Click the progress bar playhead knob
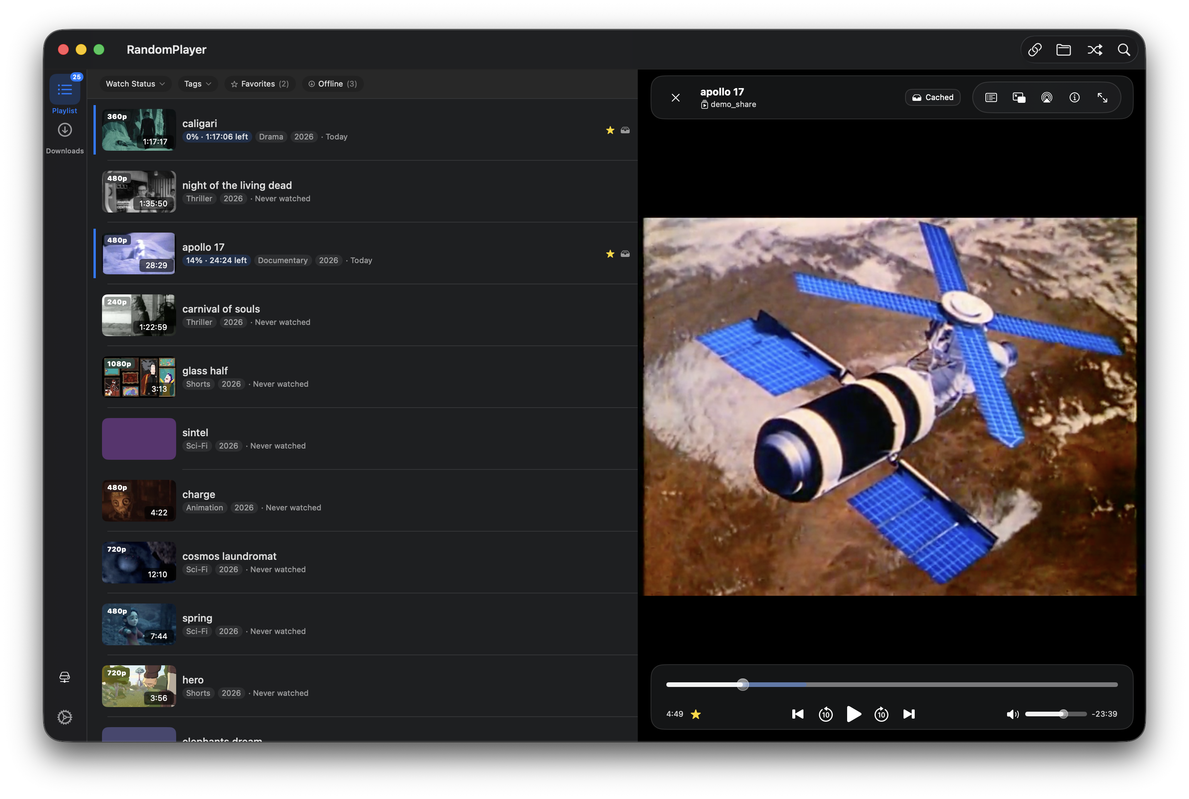This screenshot has width=1189, height=799. [x=743, y=685]
